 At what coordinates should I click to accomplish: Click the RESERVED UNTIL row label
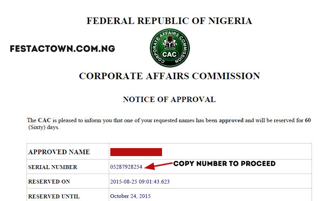click(x=54, y=196)
